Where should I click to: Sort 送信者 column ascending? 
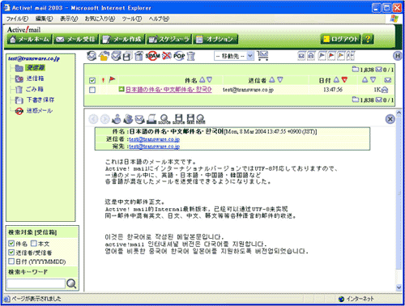click(x=272, y=80)
